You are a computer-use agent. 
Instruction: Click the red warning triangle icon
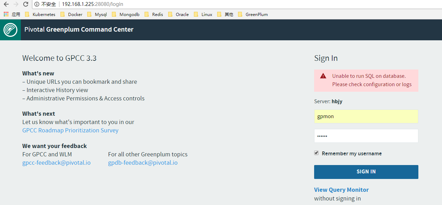pyautogui.click(x=323, y=76)
